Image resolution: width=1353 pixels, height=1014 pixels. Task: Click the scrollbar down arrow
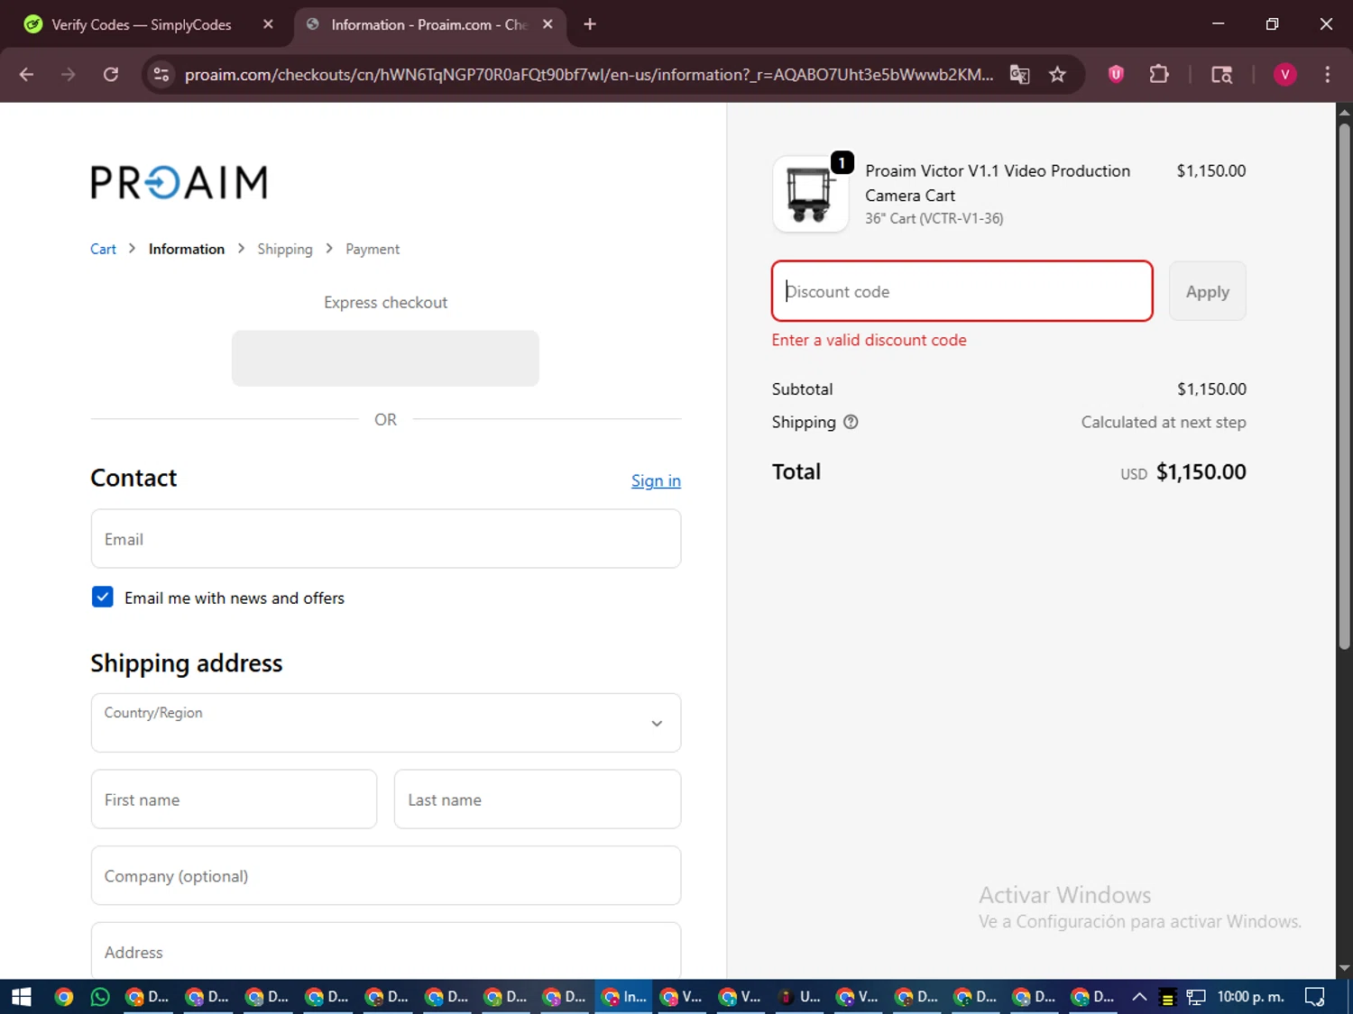coord(1344,969)
